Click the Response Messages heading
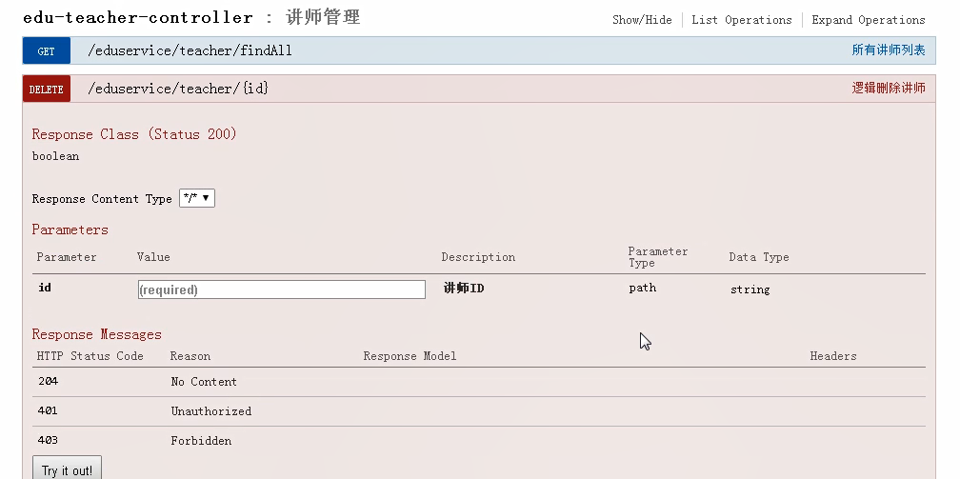Screen dimensions: 960x479 tap(97, 334)
